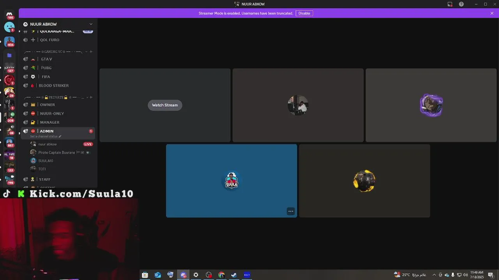Join the NUUR-ONLY voice channel
Image resolution: width=499 pixels, height=280 pixels.
57,114
